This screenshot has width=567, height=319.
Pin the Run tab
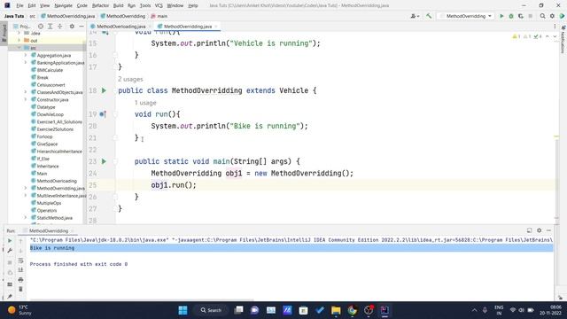click(10, 297)
